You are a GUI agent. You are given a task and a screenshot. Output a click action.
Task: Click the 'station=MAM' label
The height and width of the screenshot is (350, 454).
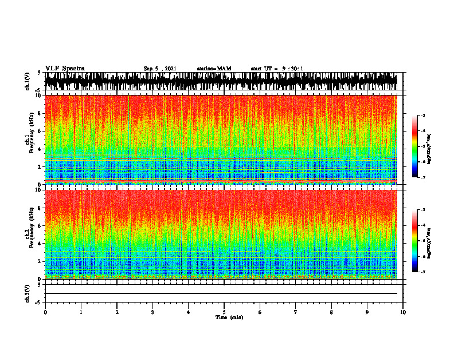(x=214, y=69)
